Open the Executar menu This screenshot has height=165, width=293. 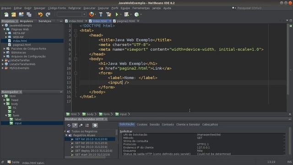(89, 8)
